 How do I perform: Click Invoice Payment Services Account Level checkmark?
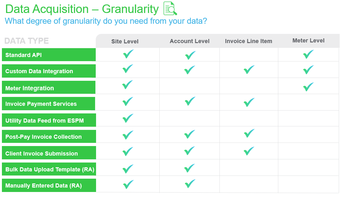point(190,102)
